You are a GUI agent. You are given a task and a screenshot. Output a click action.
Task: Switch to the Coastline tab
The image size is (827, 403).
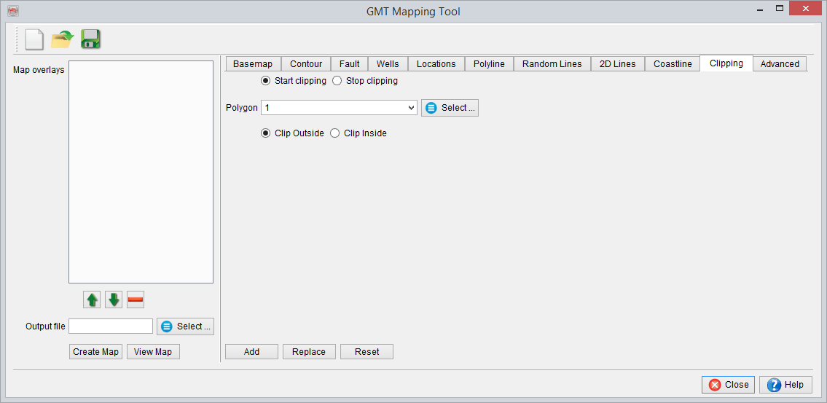point(673,64)
